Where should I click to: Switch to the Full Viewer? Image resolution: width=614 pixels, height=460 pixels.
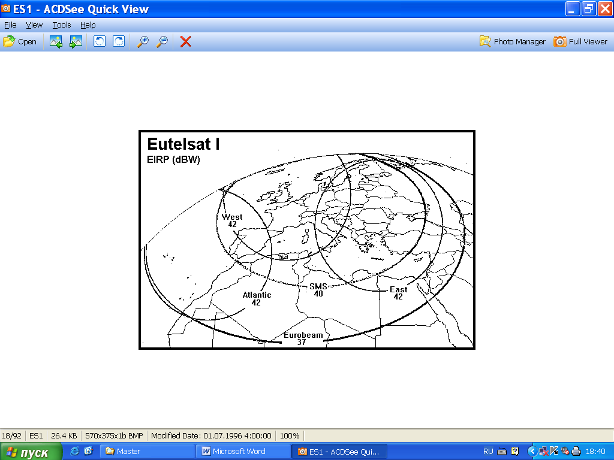point(580,41)
